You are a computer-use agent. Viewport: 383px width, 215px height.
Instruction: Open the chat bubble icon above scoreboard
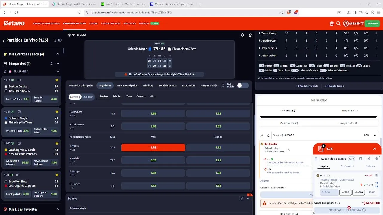point(250,35)
